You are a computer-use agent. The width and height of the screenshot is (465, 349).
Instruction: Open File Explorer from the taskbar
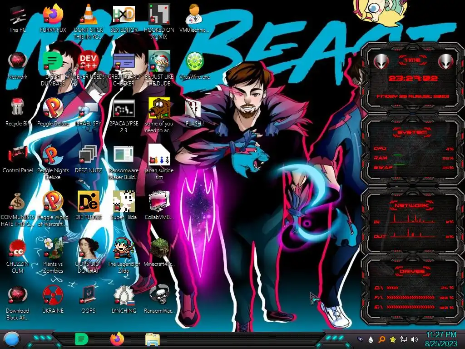pos(153,339)
